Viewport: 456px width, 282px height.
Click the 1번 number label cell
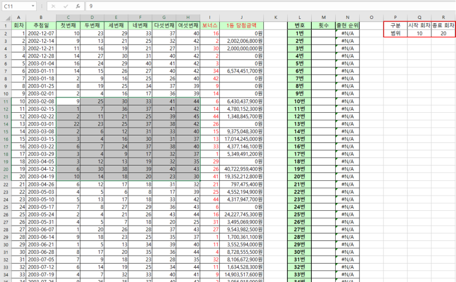299,33
